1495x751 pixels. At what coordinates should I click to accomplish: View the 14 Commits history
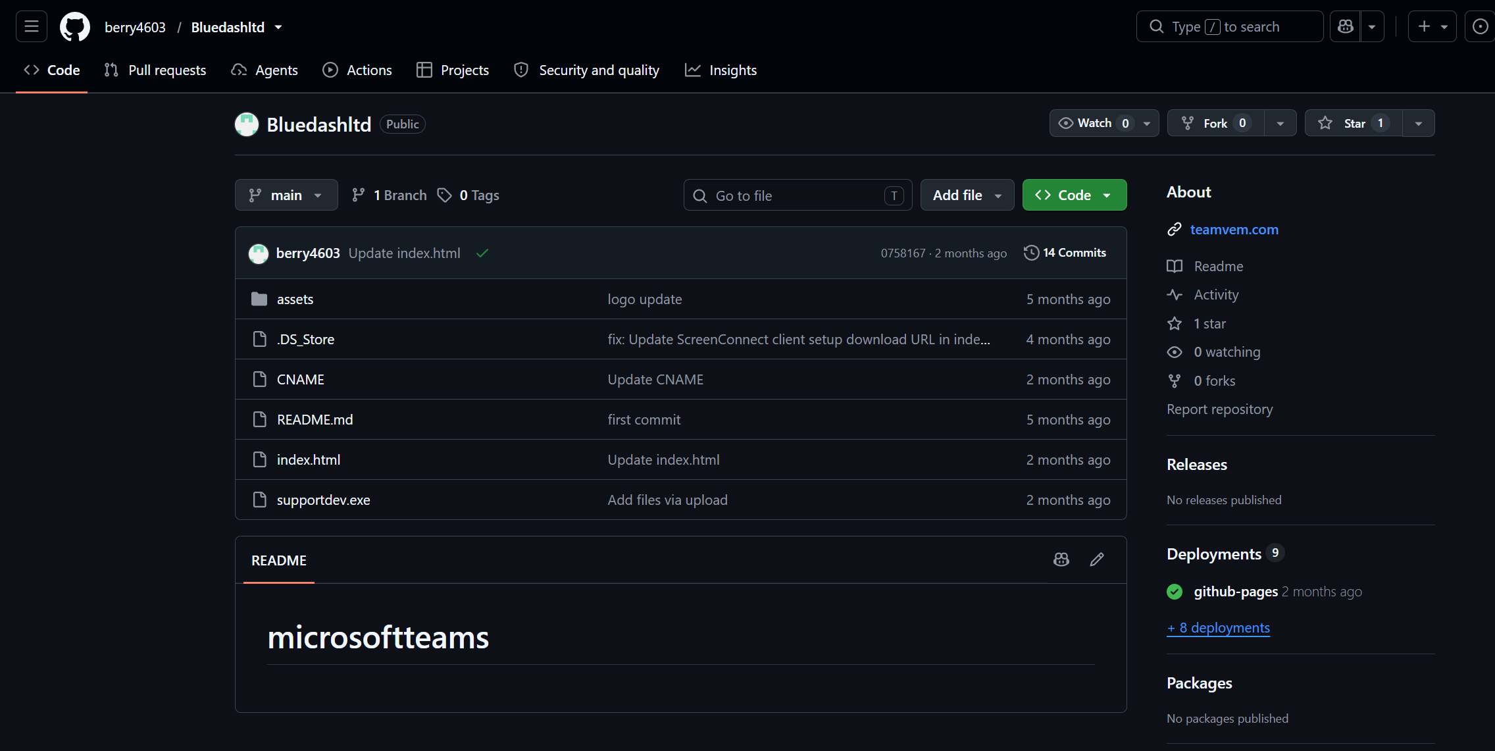(1065, 253)
